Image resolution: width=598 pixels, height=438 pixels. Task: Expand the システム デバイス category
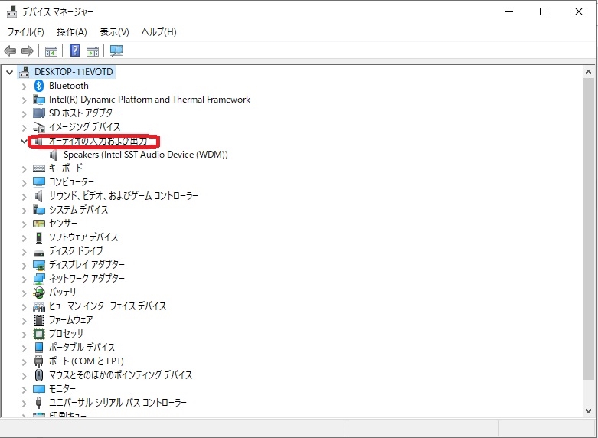[24, 210]
